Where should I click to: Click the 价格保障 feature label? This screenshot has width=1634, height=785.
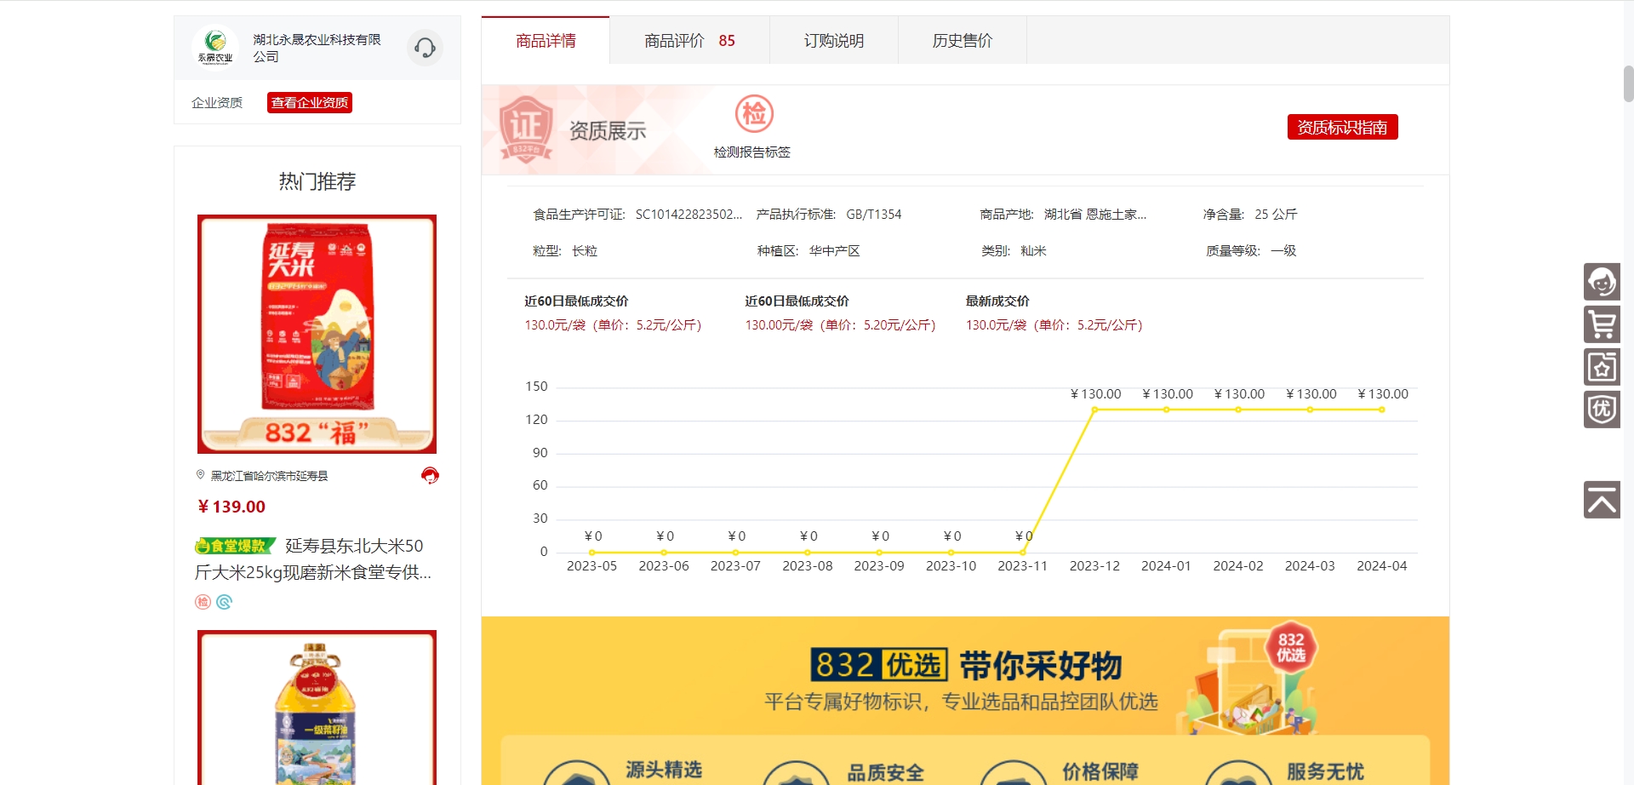click(1100, 771)
